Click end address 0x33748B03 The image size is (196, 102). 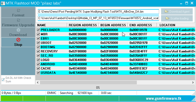[138, 64]
